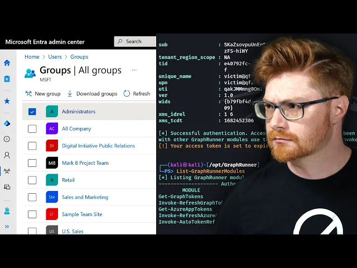Image resolution: width=357 pixels, height=268 pixels.
Task: Uncheck the Administrators checkbox
Action: click(x=32, y=112)
